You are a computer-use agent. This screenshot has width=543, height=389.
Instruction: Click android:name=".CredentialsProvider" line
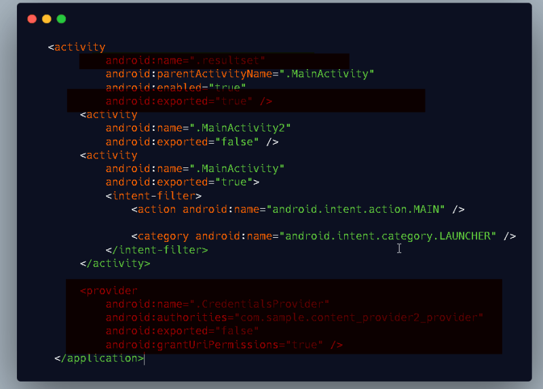click(217, 304)
